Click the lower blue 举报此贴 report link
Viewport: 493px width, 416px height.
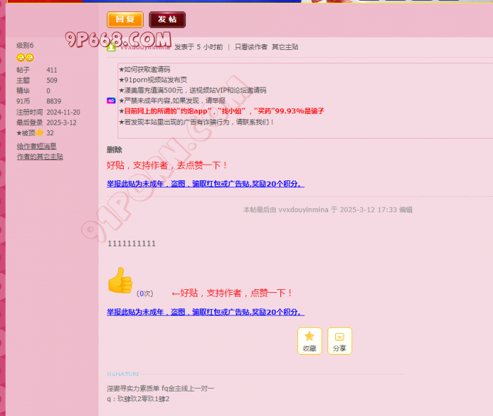205,312
